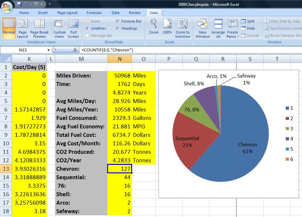
Task: Click View Side by Side
Action: pos(282,21)
